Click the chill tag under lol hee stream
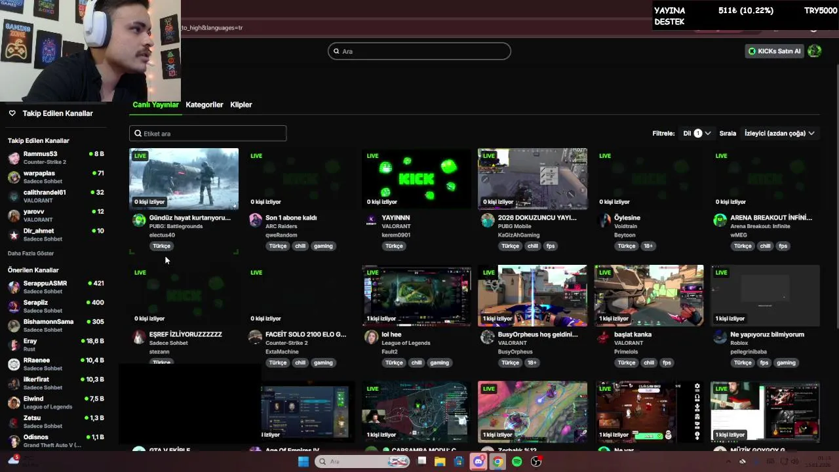This screenshot has width=839, height=472. point(416,363)
